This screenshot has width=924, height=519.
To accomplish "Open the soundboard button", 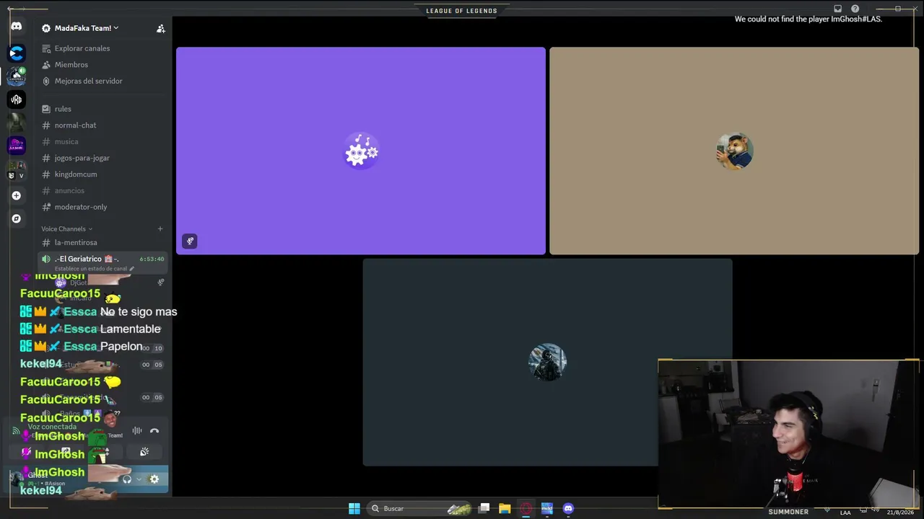I will point(144,452).
